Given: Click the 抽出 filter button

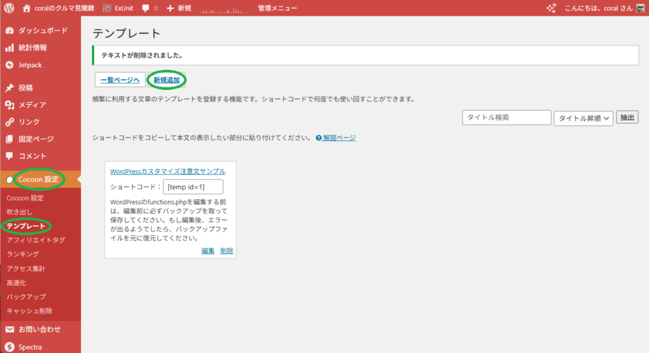Looking at the screenshot, I should coord(627,118).
